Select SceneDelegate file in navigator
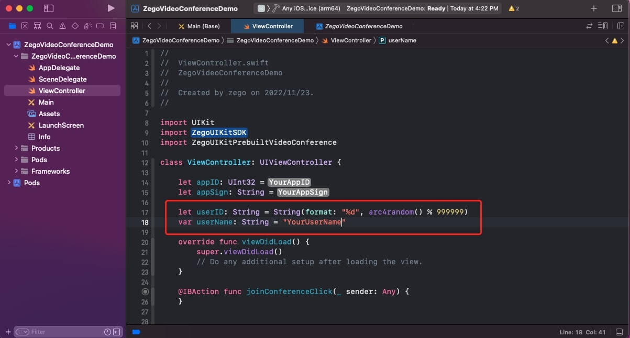630x338 pixels. (62, 79)
